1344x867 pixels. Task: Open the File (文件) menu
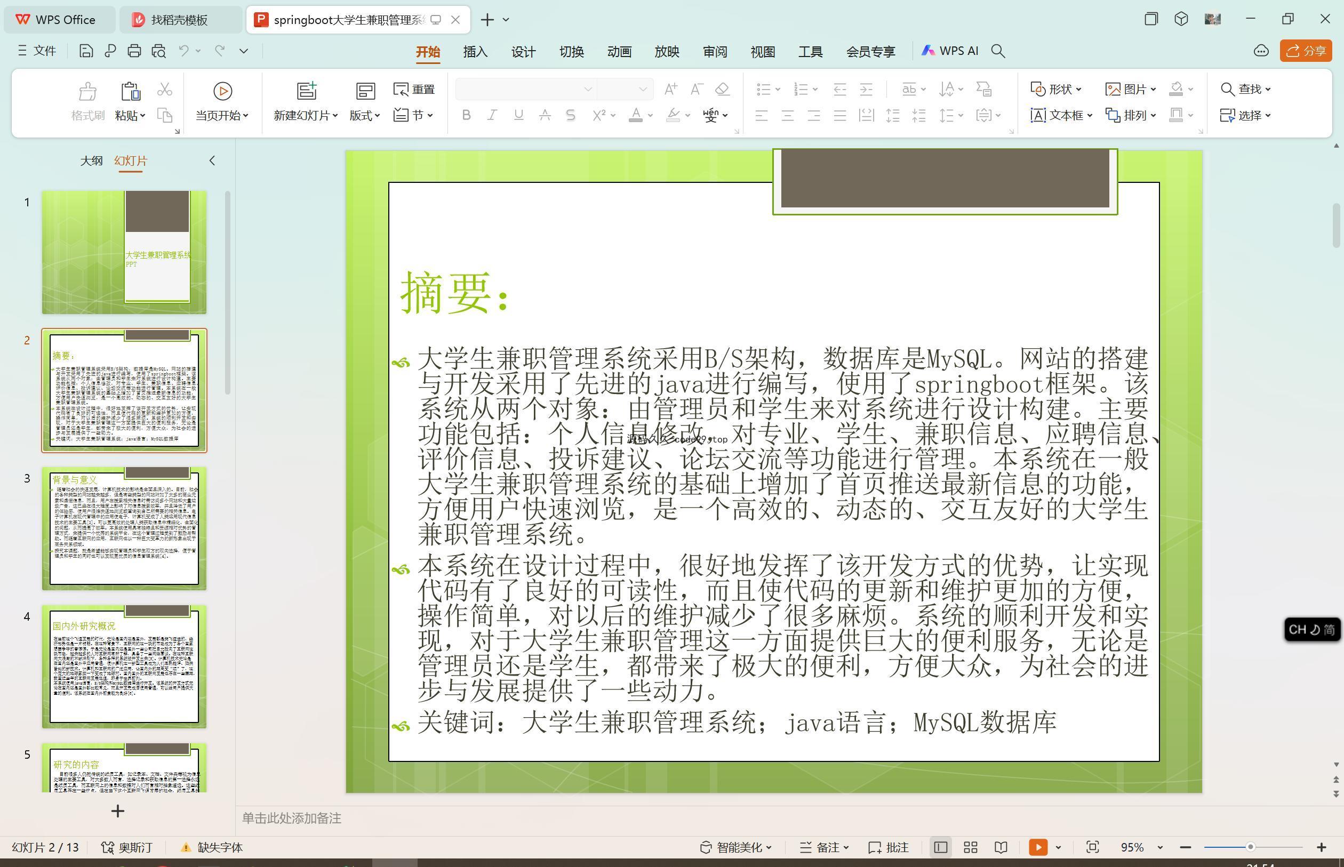pyautogui.click(x=37, y=51)
